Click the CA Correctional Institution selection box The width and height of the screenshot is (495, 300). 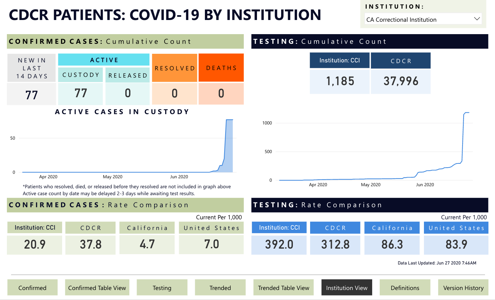(417, 20)
